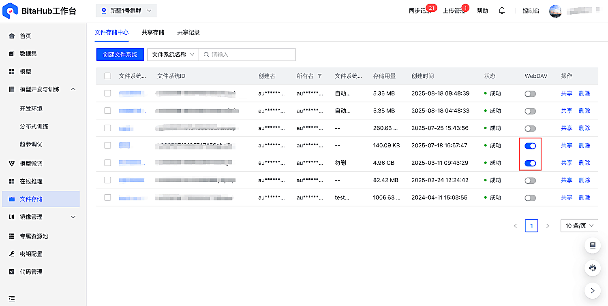Image resolution: width=608 pixels, height=306 pixels.
Task: Click the BitaHub logo icon
Action: [x=10, y=11]
